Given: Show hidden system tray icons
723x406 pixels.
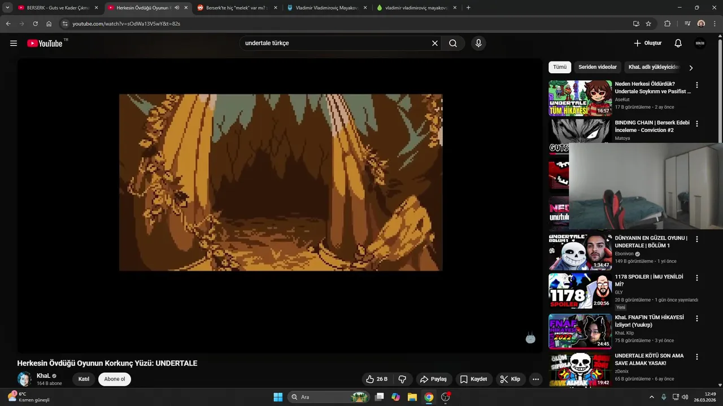Looking at the screenshot, I should pyautogui.click(x=651, y=397).
